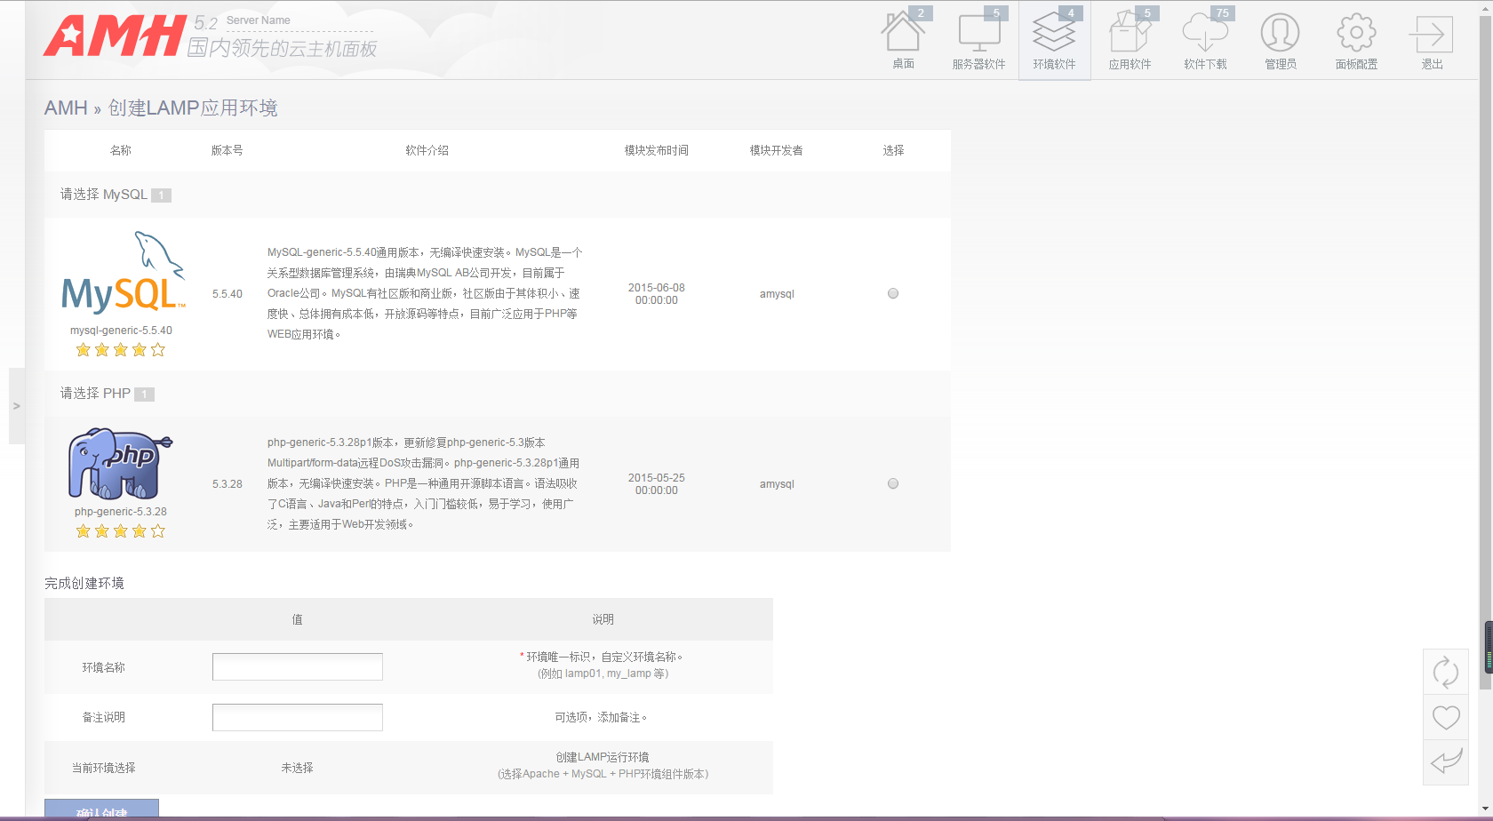Screen dimensions: 1493x821
Task: Click the 环境名称 input field
Action: tap(298, 666)
